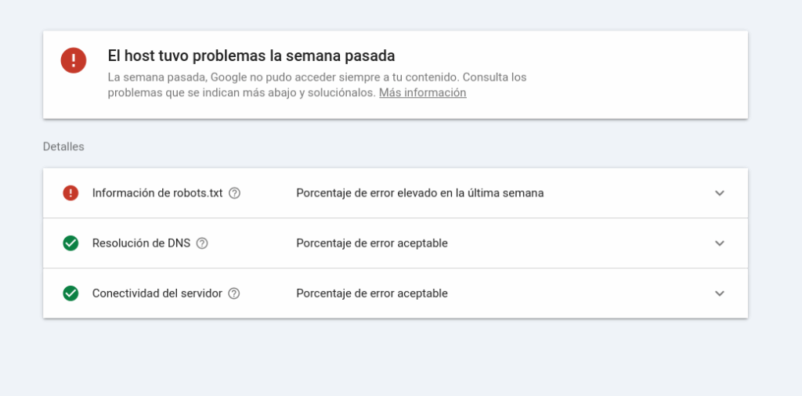Open the help tooltip for Información de robots.txt

[234, 193]
